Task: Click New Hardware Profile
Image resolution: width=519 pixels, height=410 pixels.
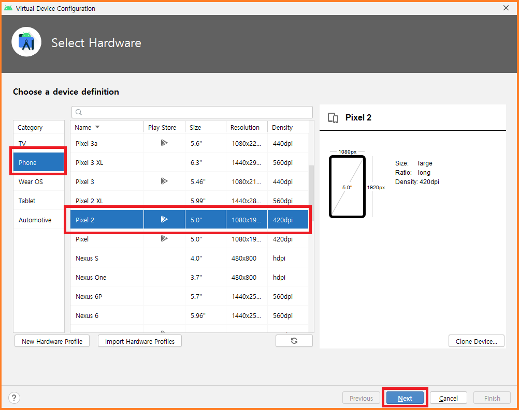Action: point(52,341)
